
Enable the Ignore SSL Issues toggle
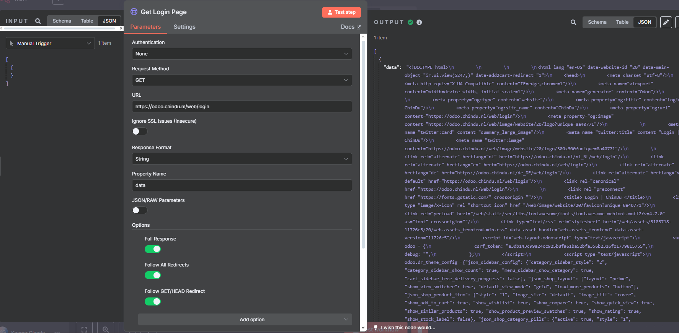click(x=140, y=132)
